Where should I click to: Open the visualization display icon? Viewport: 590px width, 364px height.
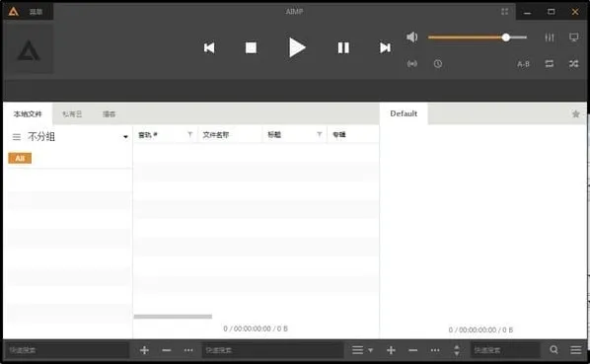pyautogui.click(x=574, y=37)
